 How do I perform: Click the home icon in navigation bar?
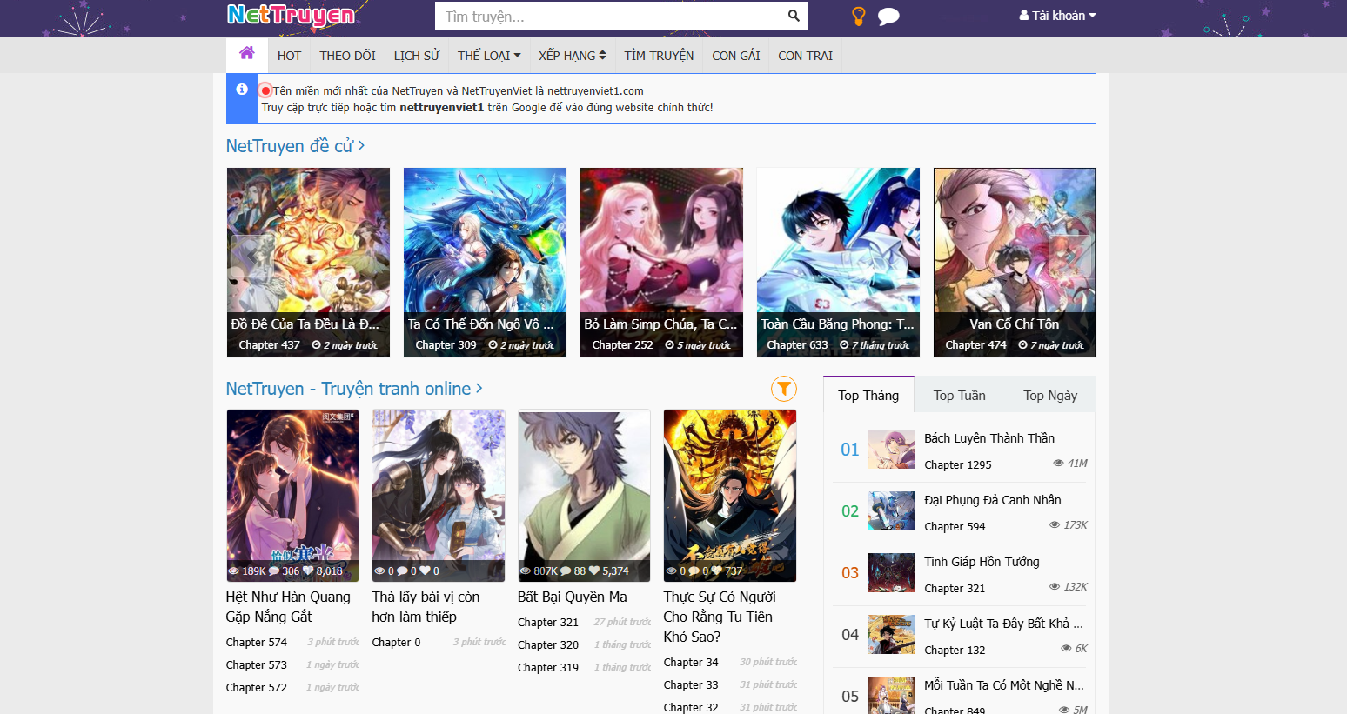pos(247,54)
